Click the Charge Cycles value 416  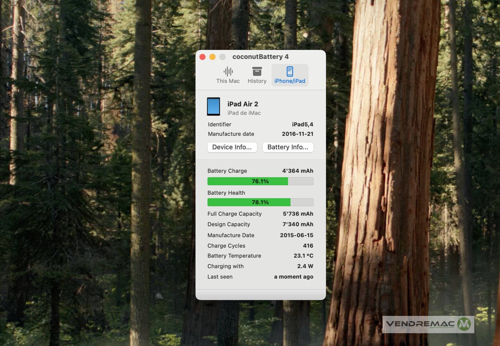tap(308, 246)
